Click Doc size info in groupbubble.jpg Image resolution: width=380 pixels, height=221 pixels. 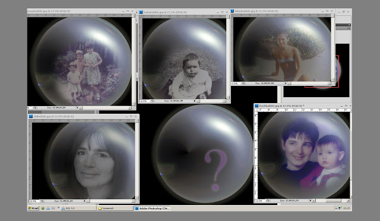(56, 108)
